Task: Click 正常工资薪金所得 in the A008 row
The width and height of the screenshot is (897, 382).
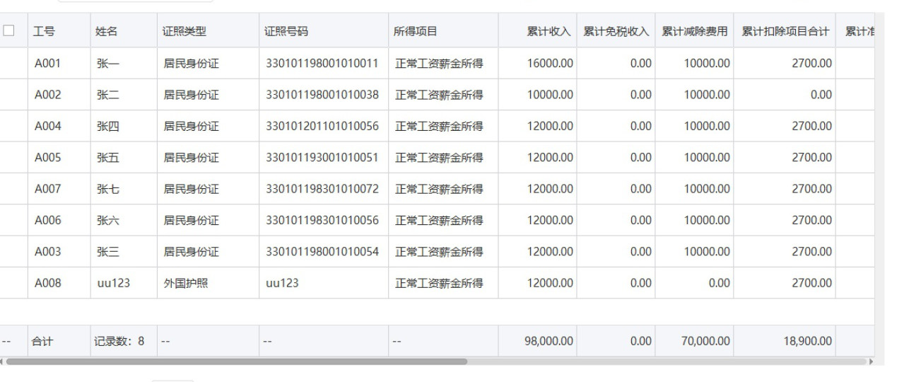Action: coord(439,283)
